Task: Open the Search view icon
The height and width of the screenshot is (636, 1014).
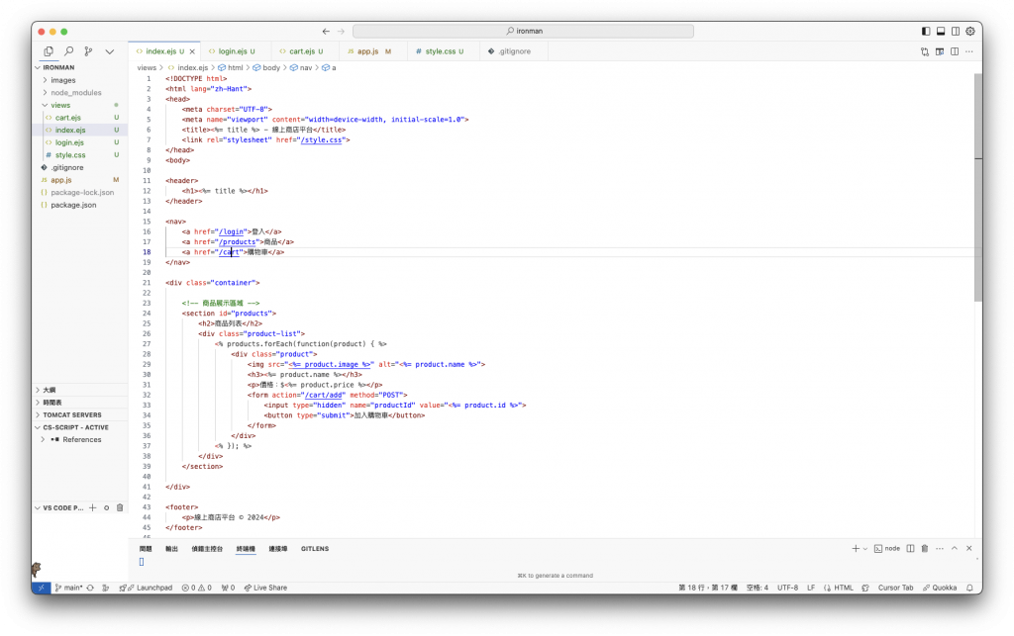Action: [x=68, y=51]
